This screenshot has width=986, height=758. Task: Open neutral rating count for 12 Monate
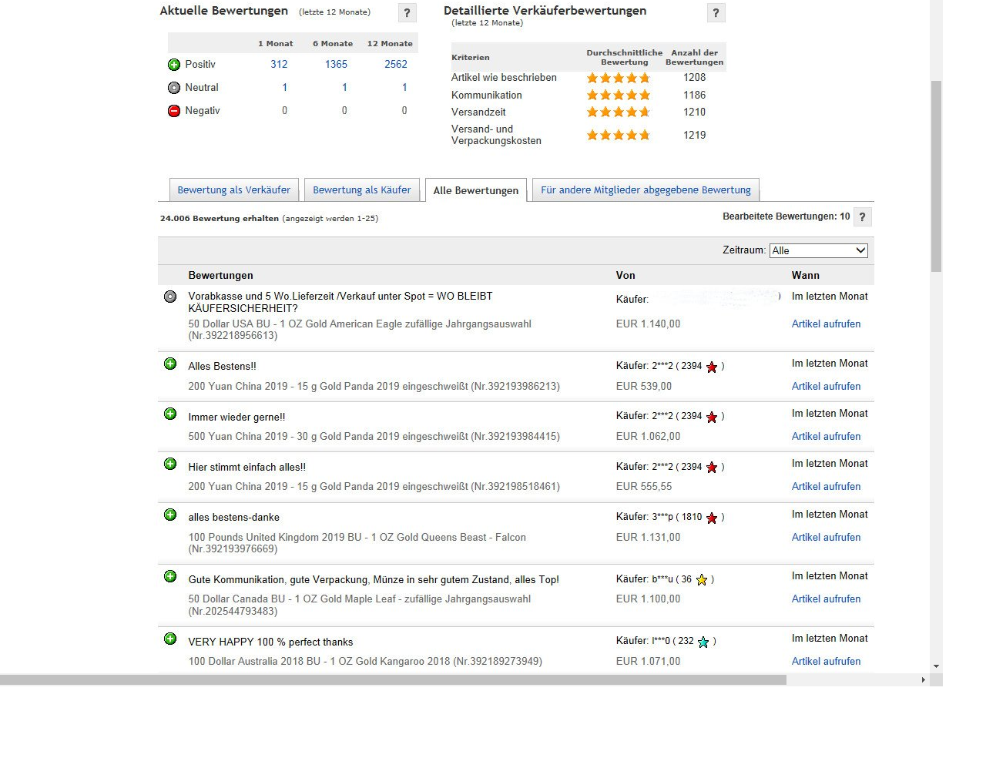404,88
